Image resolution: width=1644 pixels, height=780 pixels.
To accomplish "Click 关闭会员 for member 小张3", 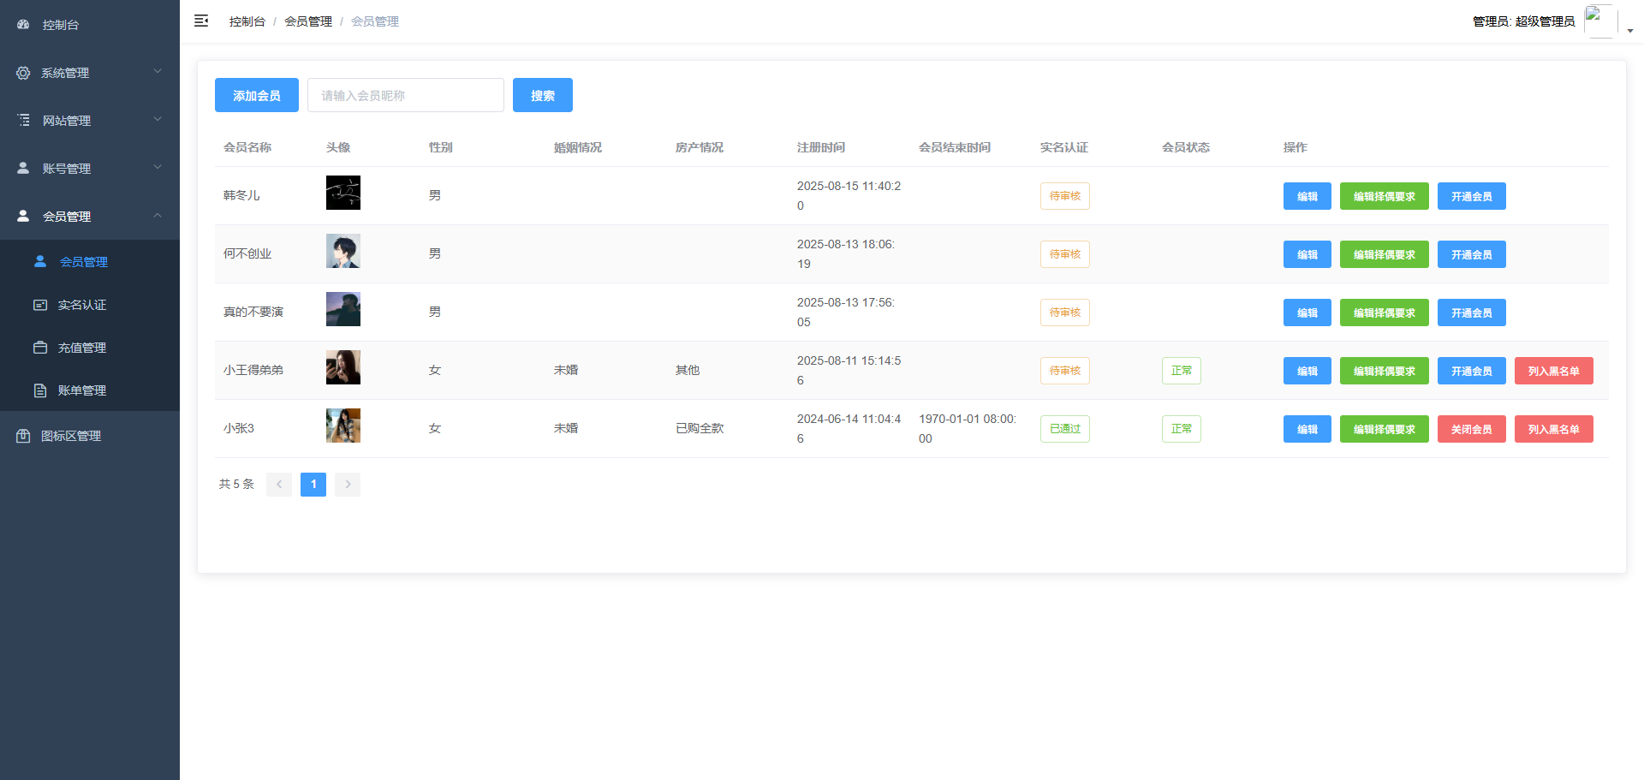I will click(1471, 429).
